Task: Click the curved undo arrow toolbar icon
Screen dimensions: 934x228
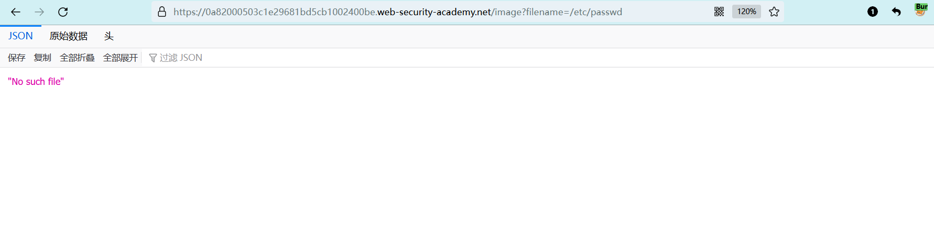Action: 896,12
